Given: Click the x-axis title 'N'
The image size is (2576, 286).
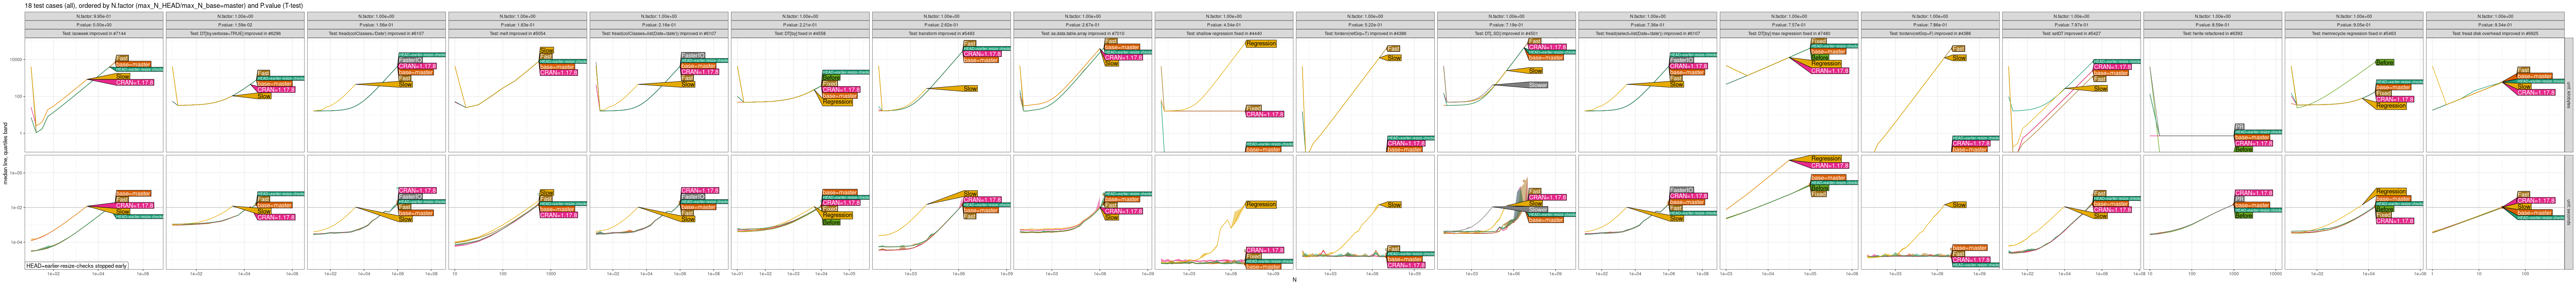Looking at the screenshot, I should point(1294,280).
